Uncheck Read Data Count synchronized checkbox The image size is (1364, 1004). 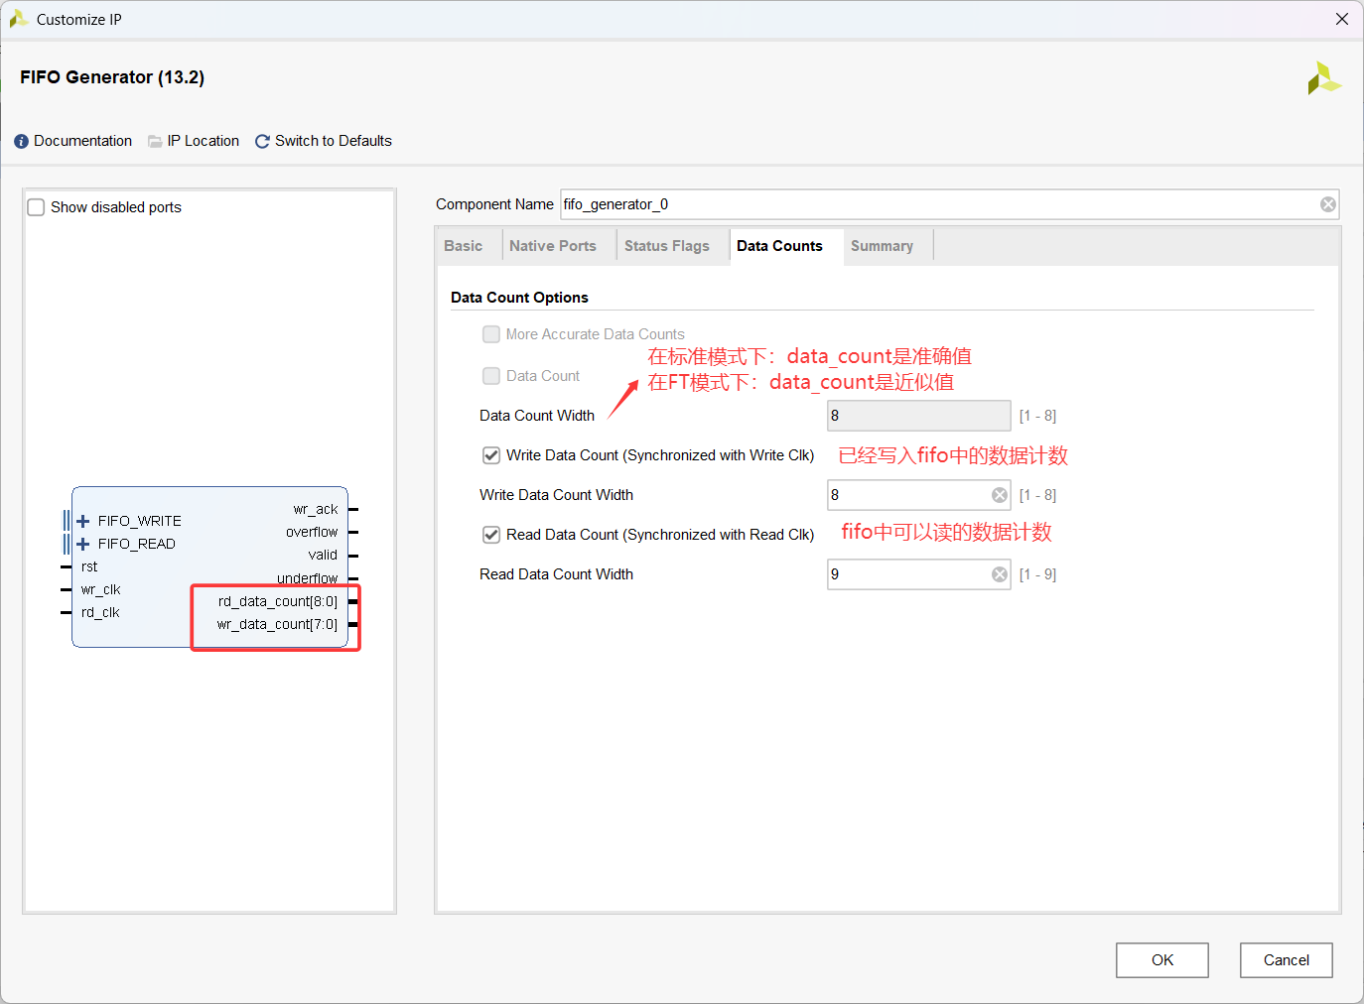click(491, 535)
